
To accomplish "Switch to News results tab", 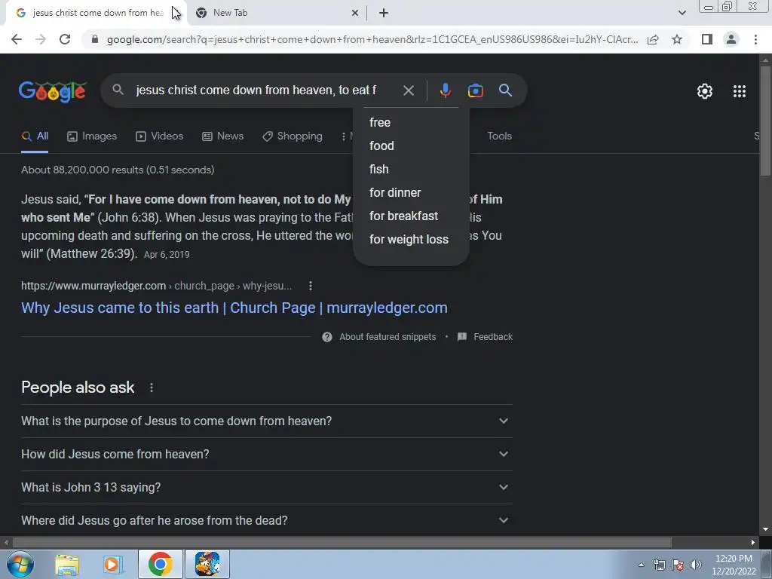I will point(223,136).
